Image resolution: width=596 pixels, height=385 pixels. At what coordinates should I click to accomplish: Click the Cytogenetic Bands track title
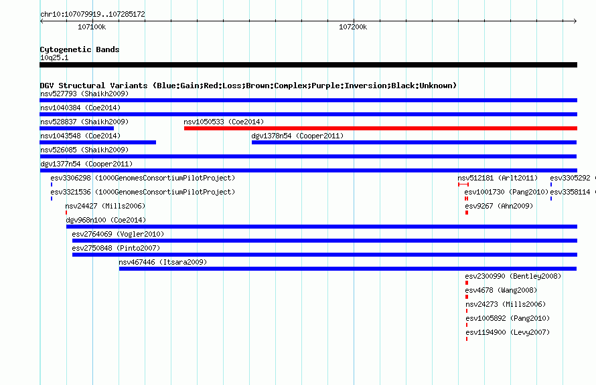(x=80, y=49)
